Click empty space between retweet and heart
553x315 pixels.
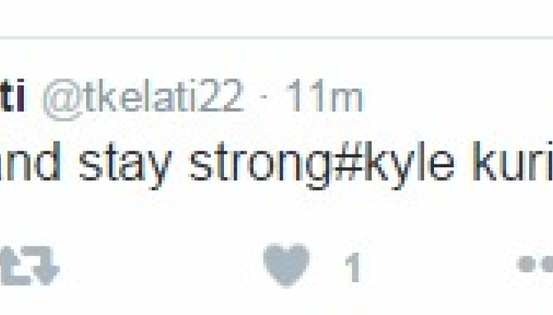point(160,265)
